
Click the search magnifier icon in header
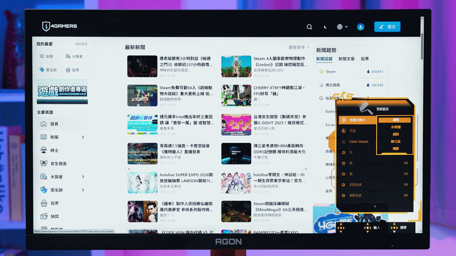(x=309, y=27)
